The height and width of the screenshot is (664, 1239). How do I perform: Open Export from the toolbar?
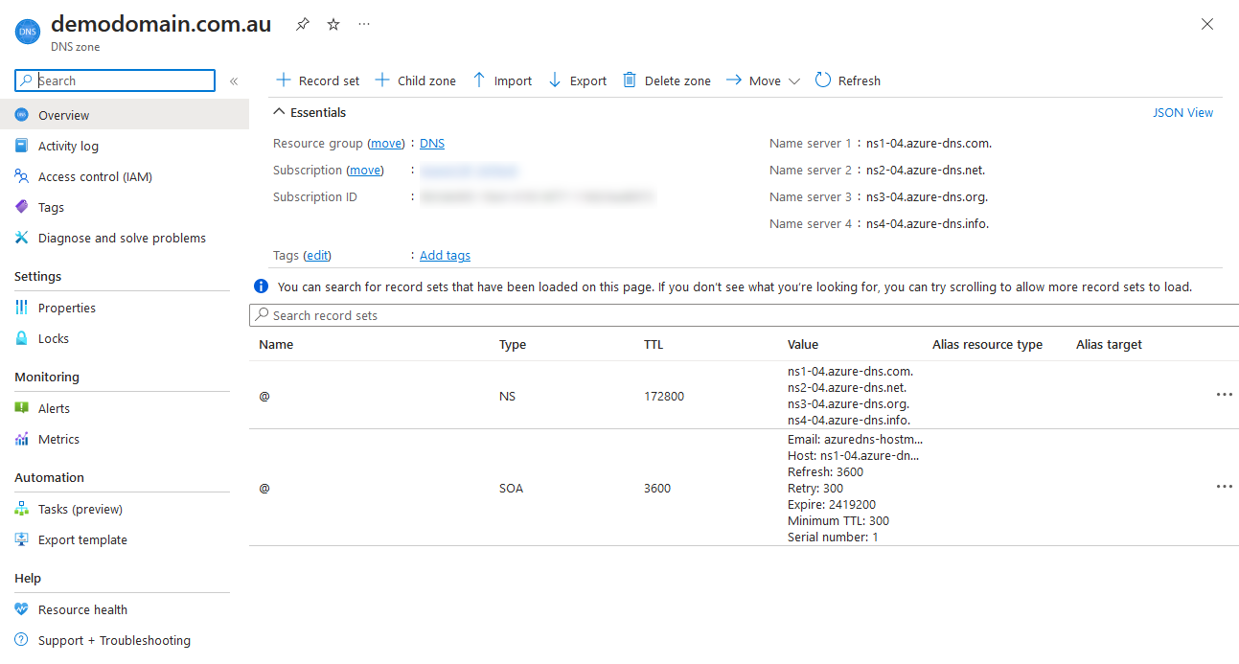click(x=577, y=80)
